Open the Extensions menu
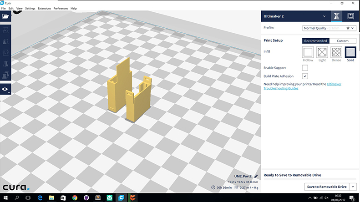 [44, 8]
